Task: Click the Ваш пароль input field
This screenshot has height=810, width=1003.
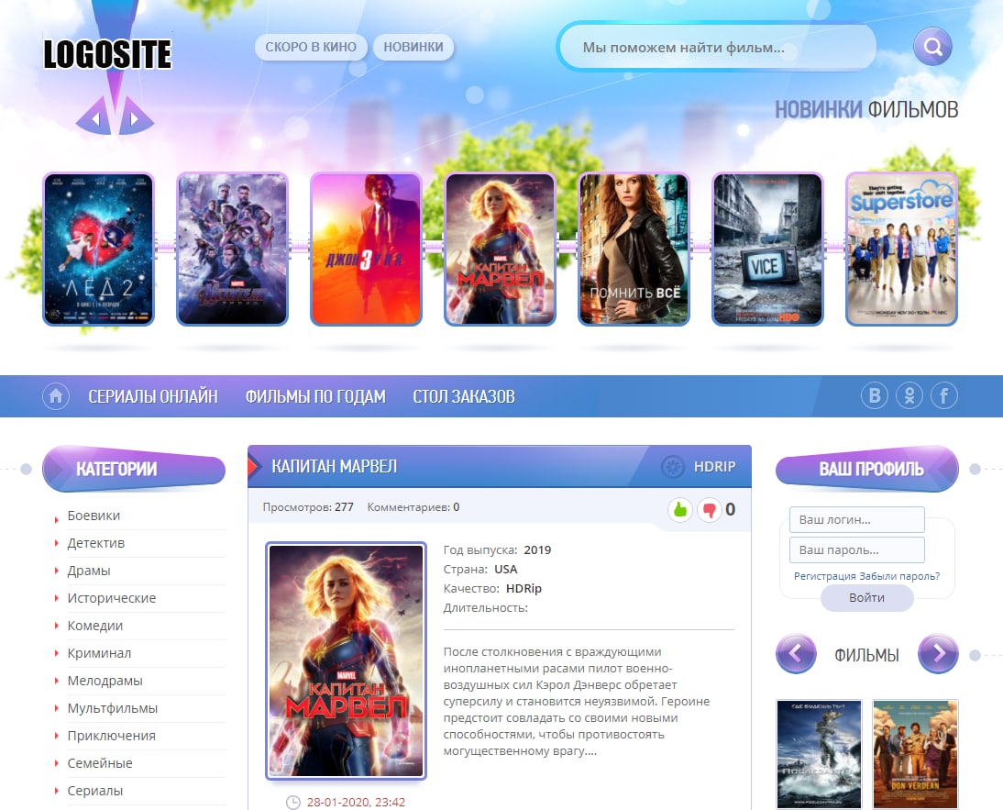Action: click(x=857, y=549)
